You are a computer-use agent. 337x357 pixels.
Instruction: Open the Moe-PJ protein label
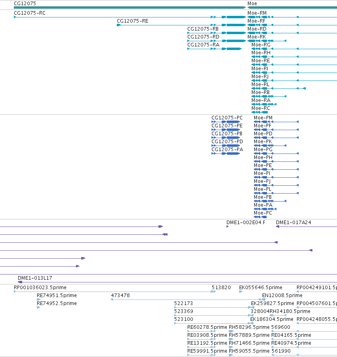[x=262, y=181]
